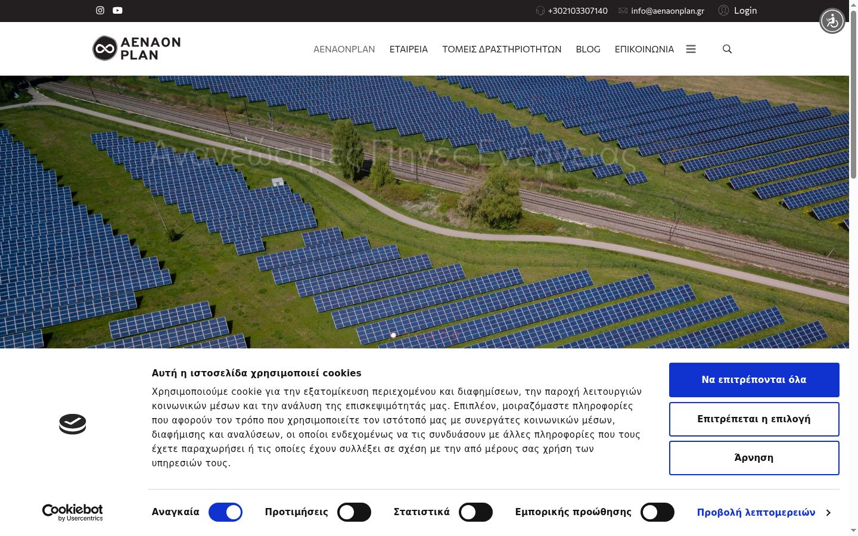Click the Άρνηση button
This screenshot has height=536, width=858.
click(x=754, y=458)
